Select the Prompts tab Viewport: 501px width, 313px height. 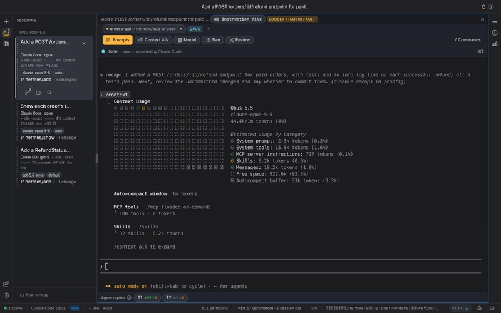118,40
